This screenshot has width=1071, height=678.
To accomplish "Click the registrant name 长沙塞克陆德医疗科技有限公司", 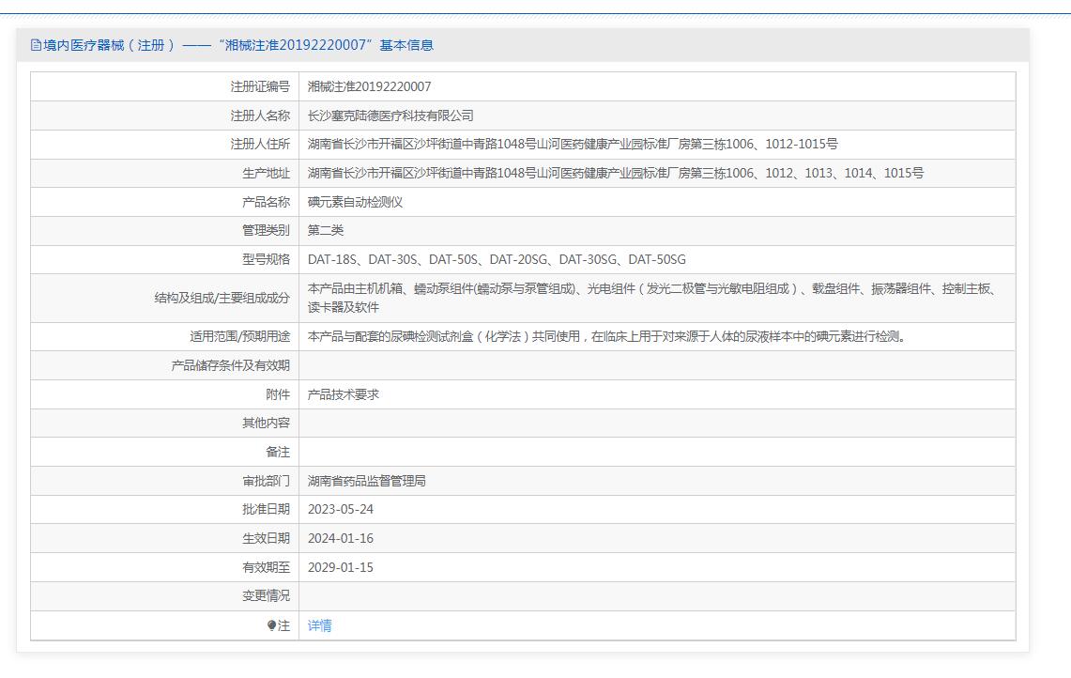I will click(390, 116).
